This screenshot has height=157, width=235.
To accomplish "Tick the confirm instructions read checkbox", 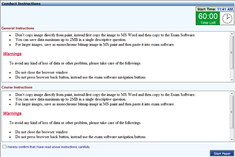I will [x=4, y=147].
